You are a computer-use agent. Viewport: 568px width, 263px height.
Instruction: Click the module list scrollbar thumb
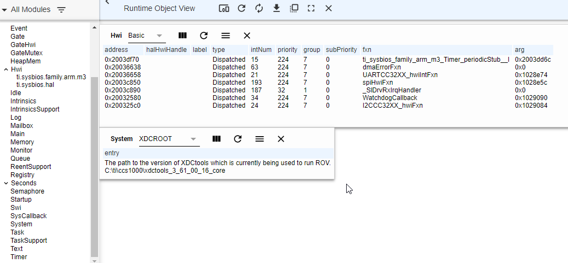(x=95, y=166)
